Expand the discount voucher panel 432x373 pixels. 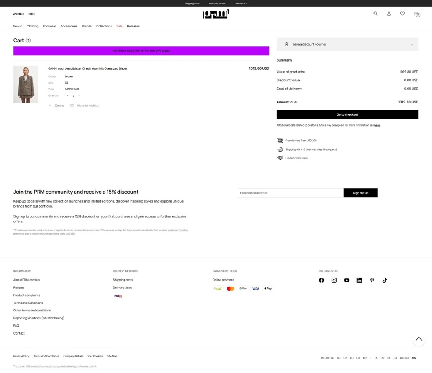(x=347, y=44)
